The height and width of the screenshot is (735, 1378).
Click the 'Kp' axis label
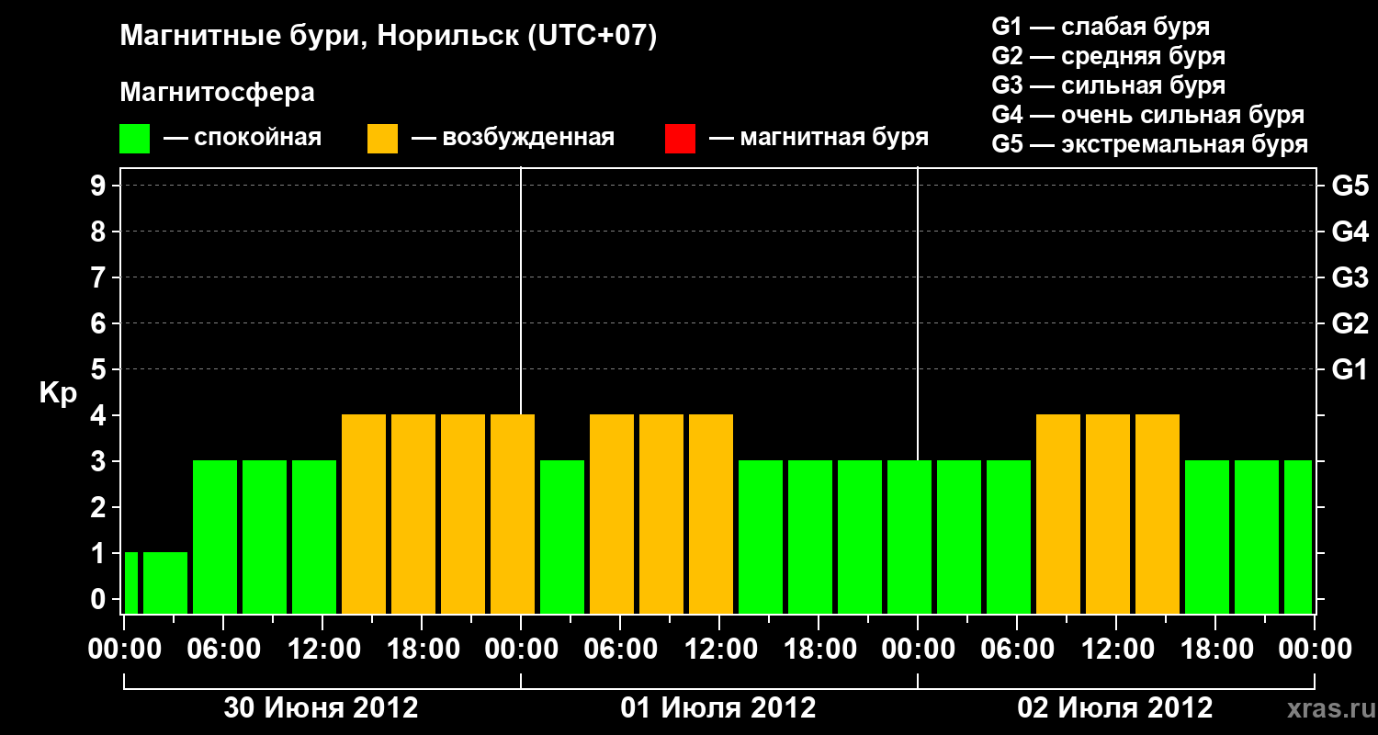click(x=58, y=393)
